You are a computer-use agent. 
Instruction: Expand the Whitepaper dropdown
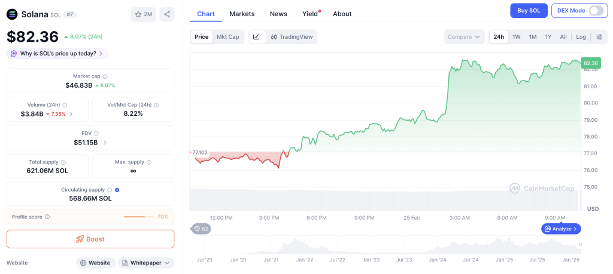pos(146,263)
